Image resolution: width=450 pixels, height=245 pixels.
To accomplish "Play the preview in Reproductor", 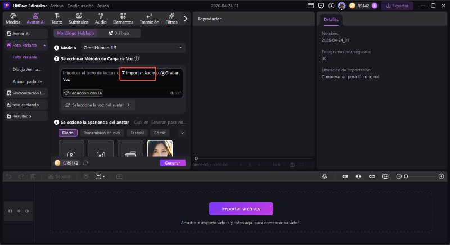I will (x=250, y=165).
